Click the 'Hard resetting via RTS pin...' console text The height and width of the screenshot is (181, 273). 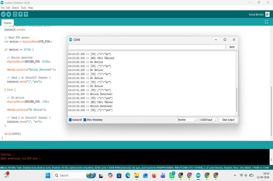pos(21,159)
